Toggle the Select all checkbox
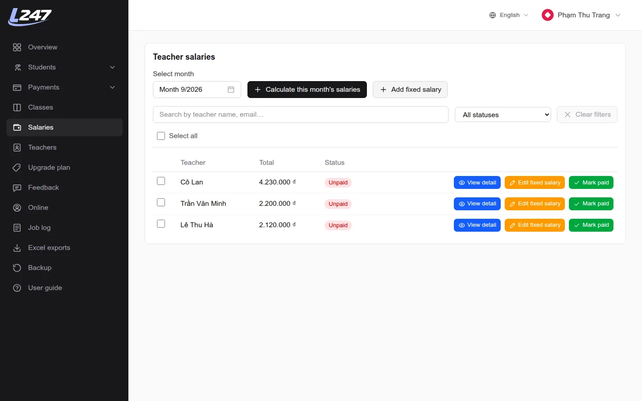Viewport: 642px width, 401px height. (x=161, y=136)
